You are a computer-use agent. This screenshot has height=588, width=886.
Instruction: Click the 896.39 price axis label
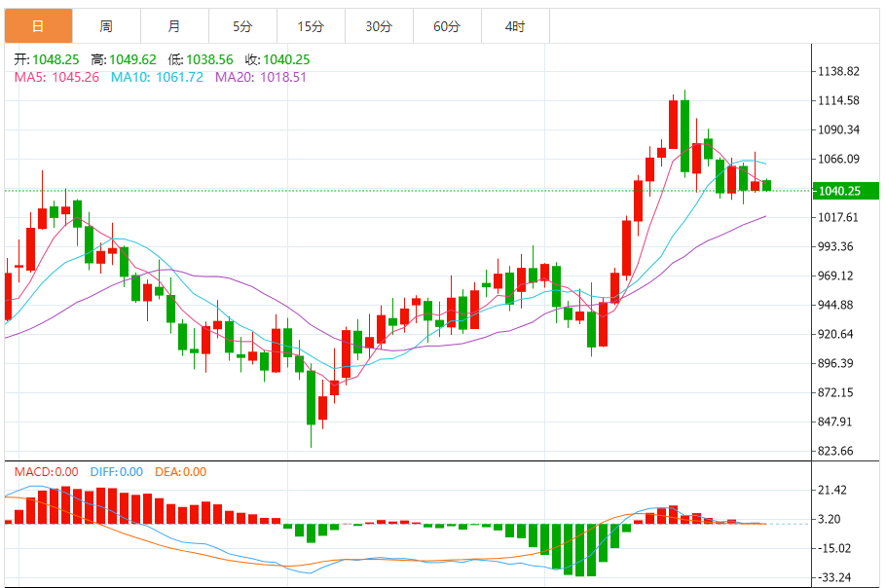click(836, 363)
